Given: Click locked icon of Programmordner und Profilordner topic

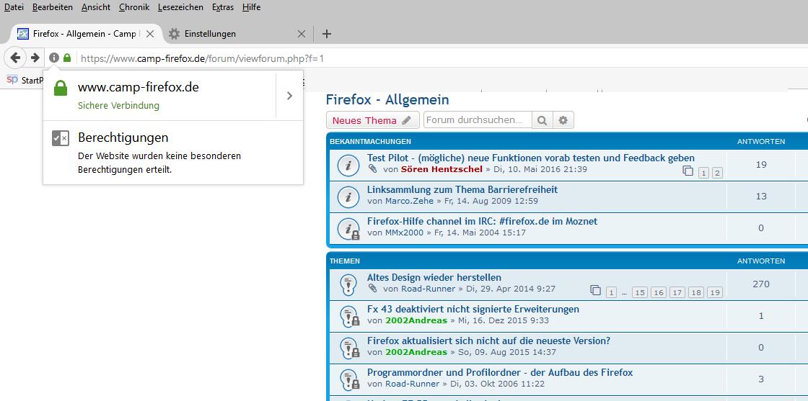Looking at the screenshot, I should point(349,380).
